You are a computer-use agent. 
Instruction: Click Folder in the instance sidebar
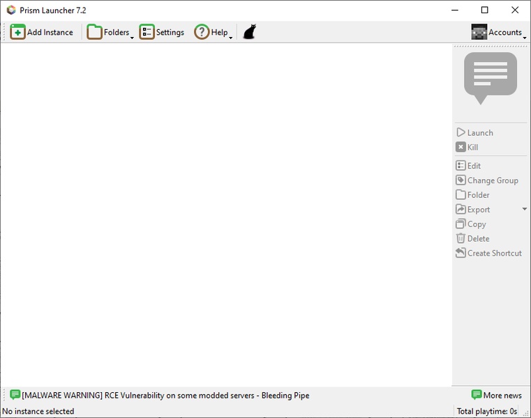[473, 195]
